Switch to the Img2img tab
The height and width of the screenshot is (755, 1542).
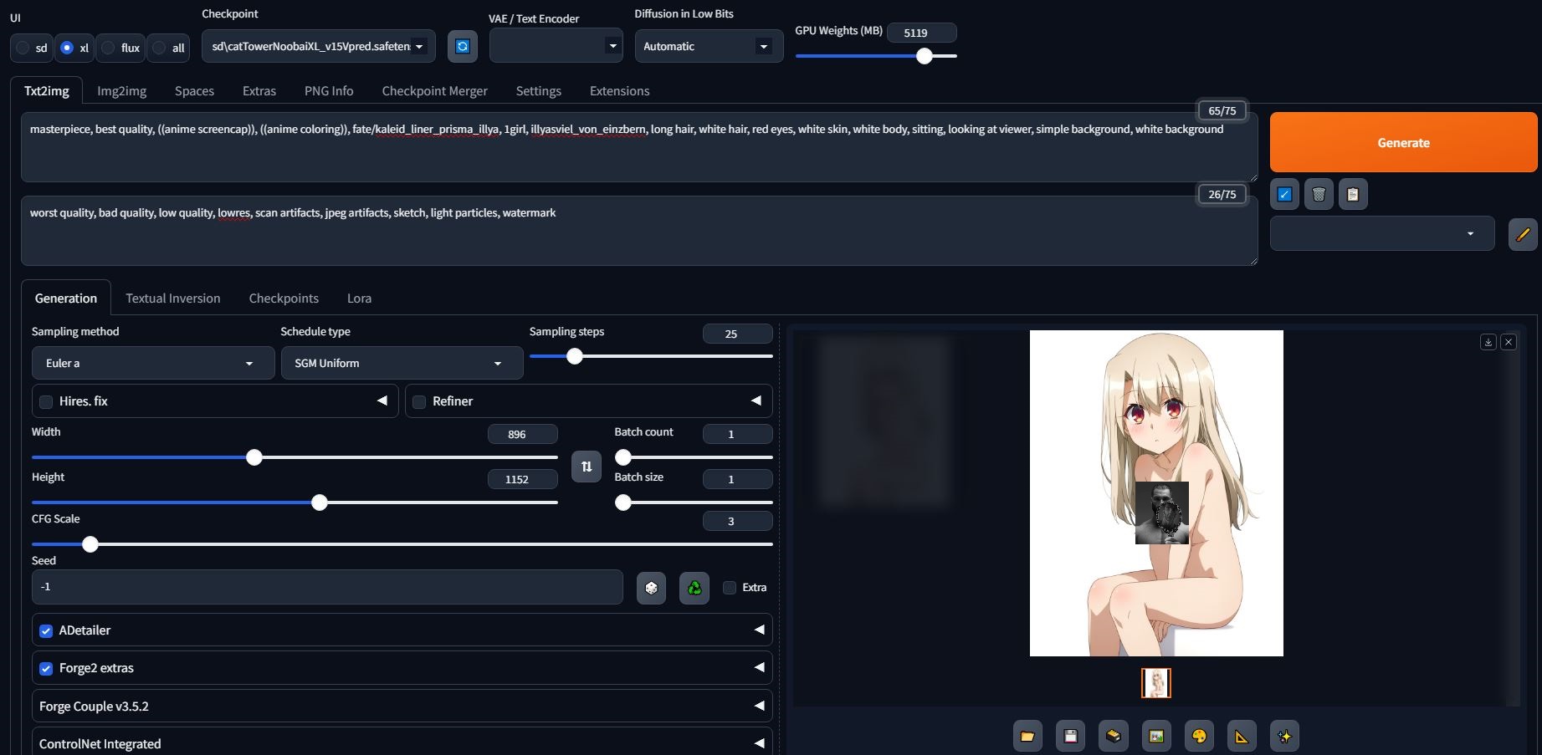pyautogui.click(x=121, y=91)
